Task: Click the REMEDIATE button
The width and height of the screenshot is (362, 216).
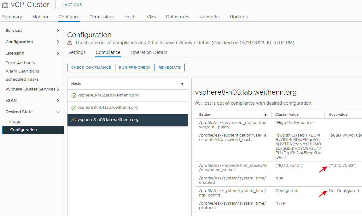Action: point(170,67)
